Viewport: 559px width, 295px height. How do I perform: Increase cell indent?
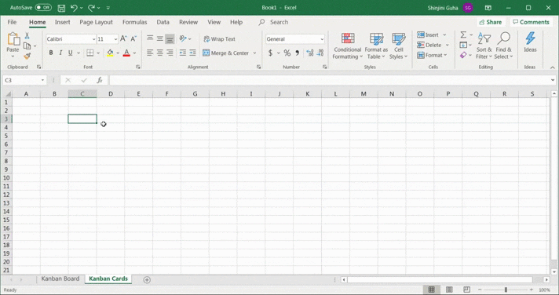(x=192, y=53)
